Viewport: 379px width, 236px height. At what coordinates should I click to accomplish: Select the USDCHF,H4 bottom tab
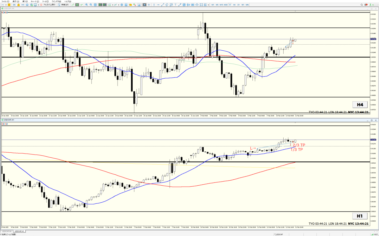click(x=6, y=231)
